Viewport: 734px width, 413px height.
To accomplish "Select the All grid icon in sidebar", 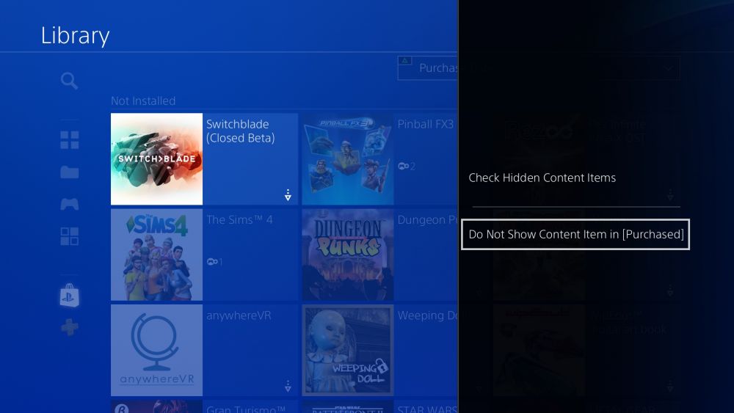I will pyautogui.click(x=69, y=140).
